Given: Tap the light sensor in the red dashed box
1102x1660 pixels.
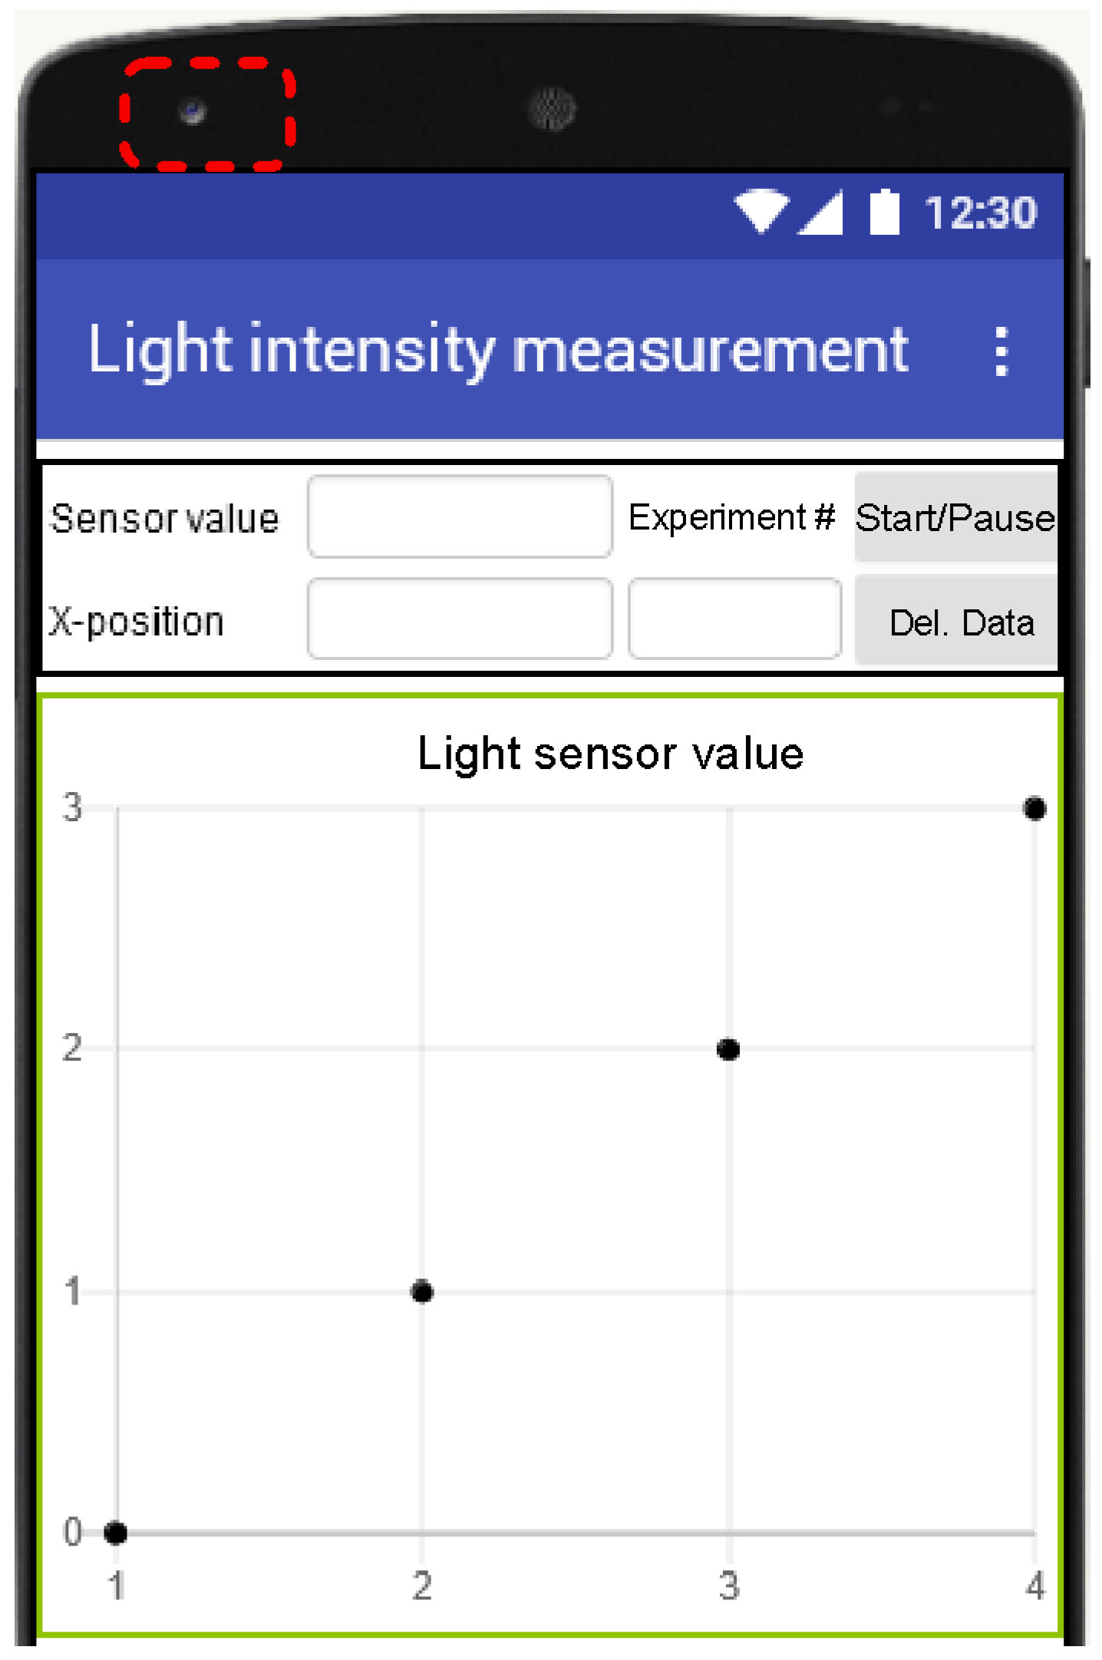Looking at the screenshot, I should pos(193,112).
